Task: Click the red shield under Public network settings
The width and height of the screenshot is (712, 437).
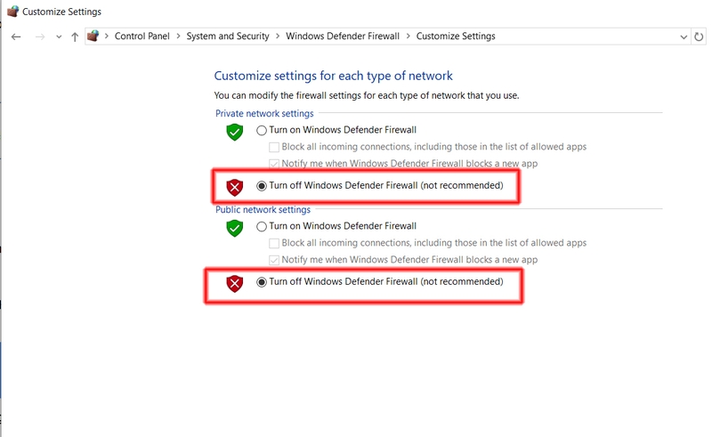Action: (x=235, y=283)
